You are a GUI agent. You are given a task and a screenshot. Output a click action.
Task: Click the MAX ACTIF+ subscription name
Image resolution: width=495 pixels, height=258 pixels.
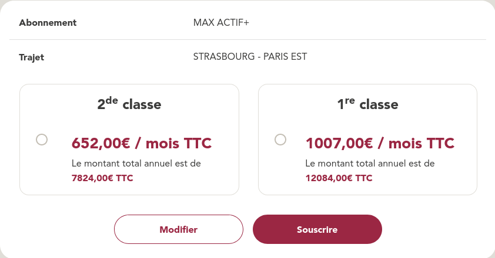click(x=221, y=23)
